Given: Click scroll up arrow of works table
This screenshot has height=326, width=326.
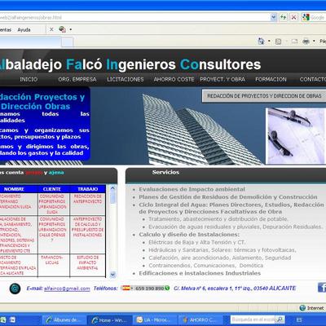Looking at the screenshot, I should coord(112,188).
